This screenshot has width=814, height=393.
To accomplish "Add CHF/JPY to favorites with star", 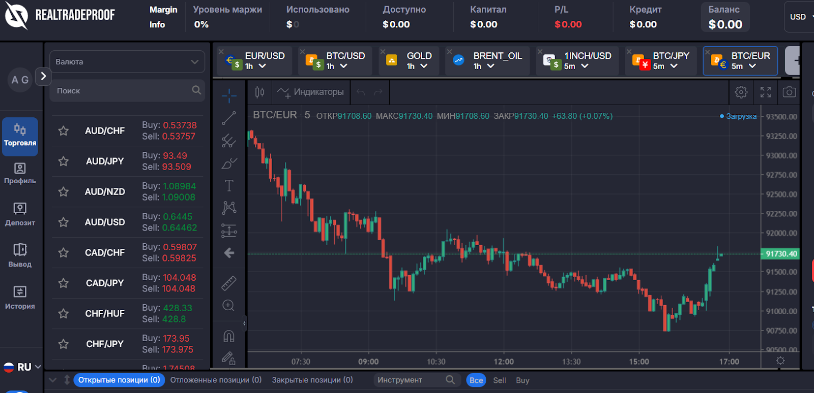I will point(64,344).
